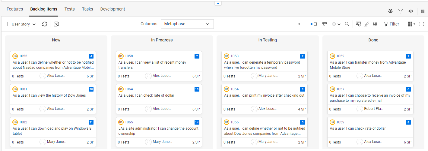Click the refresh icon in the toolbar

(x=45, y=24)
